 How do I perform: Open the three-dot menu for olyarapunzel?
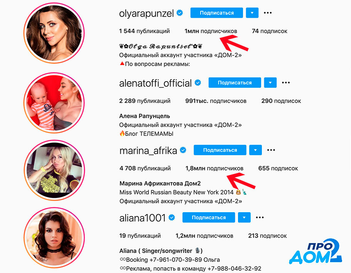pos(268,13)
